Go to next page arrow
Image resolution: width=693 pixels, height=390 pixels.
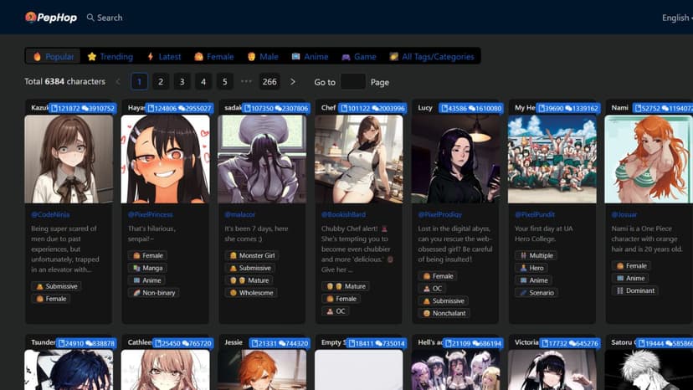click(x=292, y=82)
